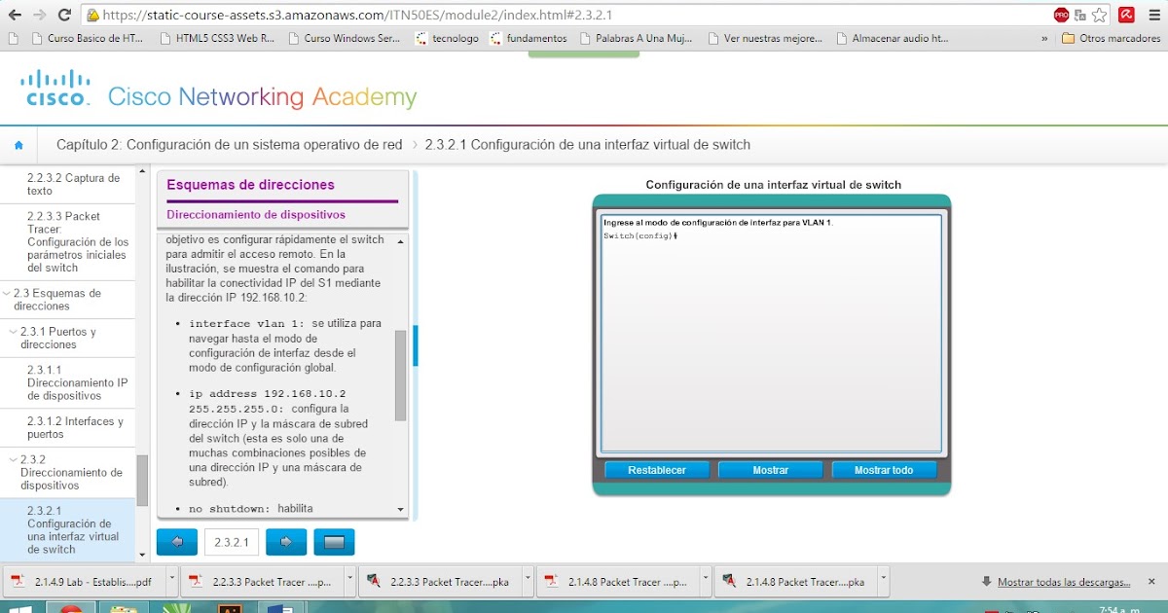Viewport: 1168px width, 613px height.
Task: Bookmark the page using the star icon
Action: 1101,15
